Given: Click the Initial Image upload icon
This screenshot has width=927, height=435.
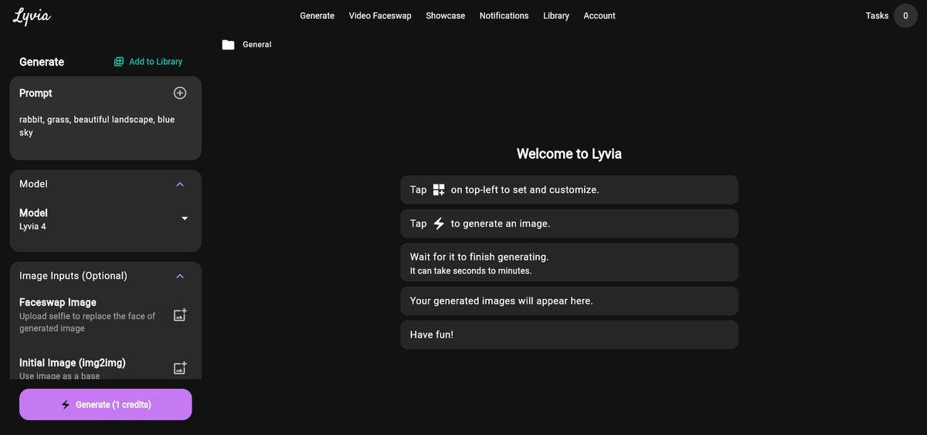Looking at the screenshot, I should coord(180,369).
